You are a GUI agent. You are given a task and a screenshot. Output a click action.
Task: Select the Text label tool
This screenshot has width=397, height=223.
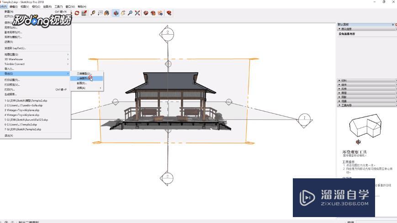100,13
